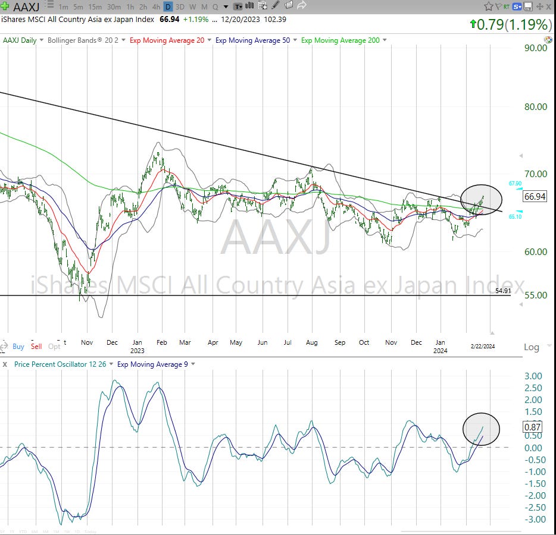
Task: Close the chart with top-right X
Action: coord(548,7)
